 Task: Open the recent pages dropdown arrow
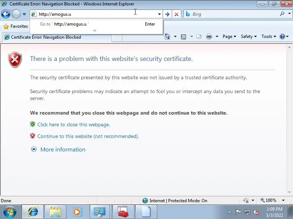click(x=24, y=14)
